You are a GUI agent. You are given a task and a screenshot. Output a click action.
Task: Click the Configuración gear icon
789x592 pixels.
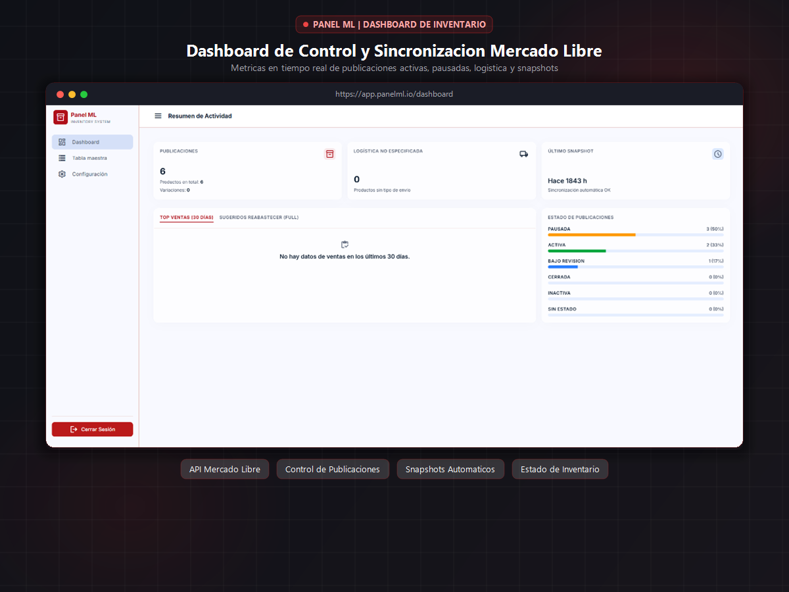pos(62,174)
